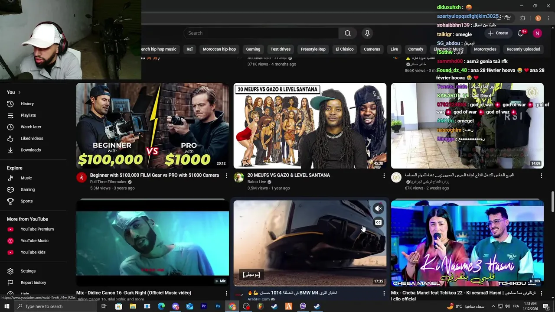Open options menu for $100,000 FILM Gear video
The width and height of the screenshot is (555, 312).
point(226,175)
